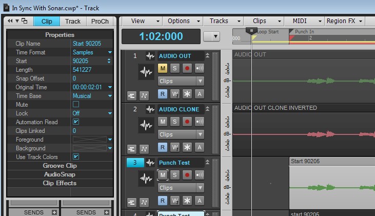Toggle input echo on AUDIO OUT track
Screen dimensions: 375x216
(x=200, y=68)
